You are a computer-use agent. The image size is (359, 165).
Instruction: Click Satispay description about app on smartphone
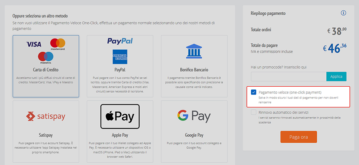(46, 148)
